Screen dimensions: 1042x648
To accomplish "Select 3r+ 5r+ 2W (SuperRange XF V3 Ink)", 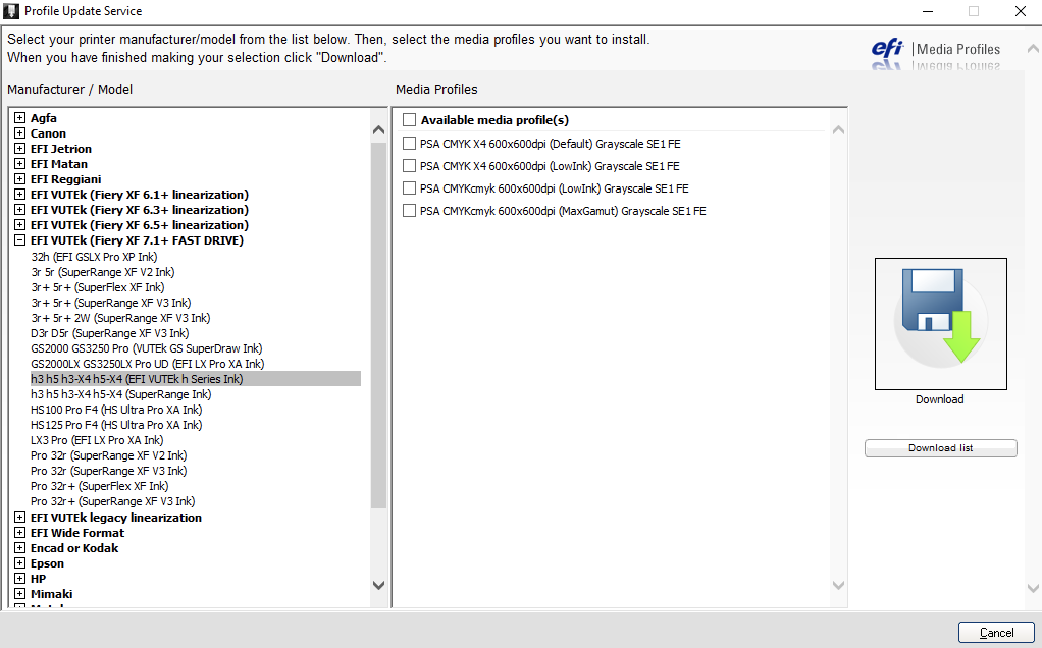I will 120,318.
